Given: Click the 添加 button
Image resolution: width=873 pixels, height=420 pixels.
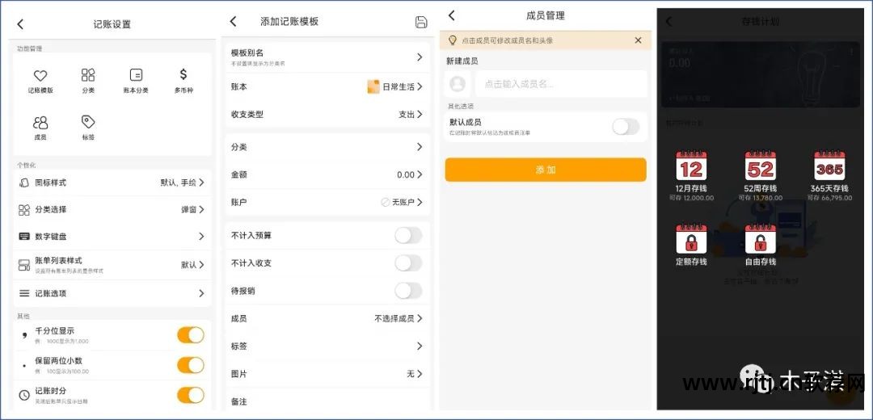Looking at the screenshot, I should coord(546,170).
